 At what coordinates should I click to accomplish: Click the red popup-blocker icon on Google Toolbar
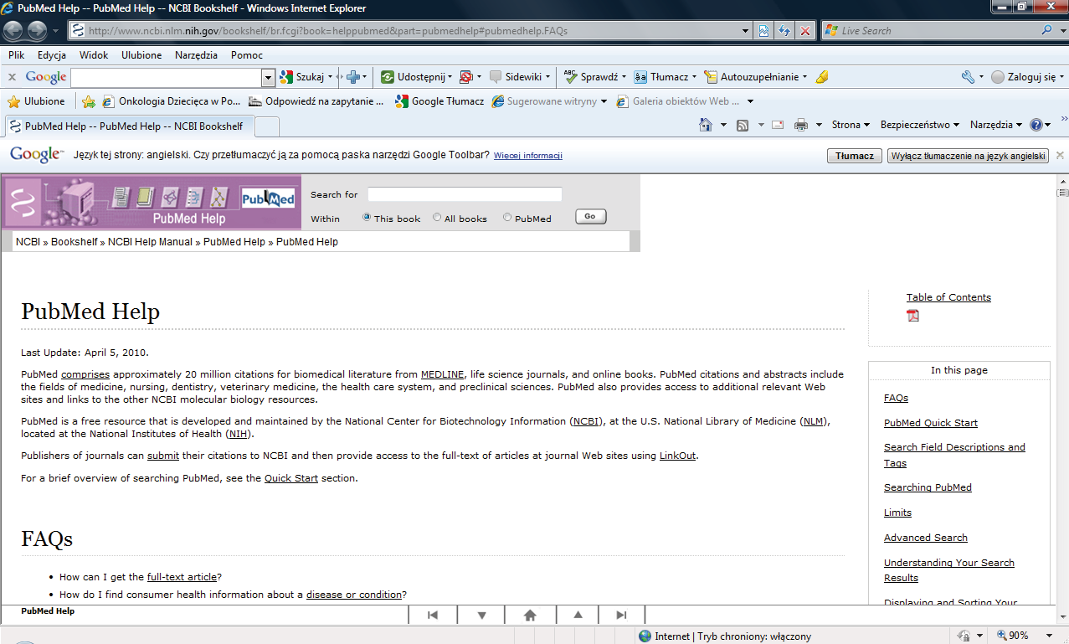click(x=466, y=77)
